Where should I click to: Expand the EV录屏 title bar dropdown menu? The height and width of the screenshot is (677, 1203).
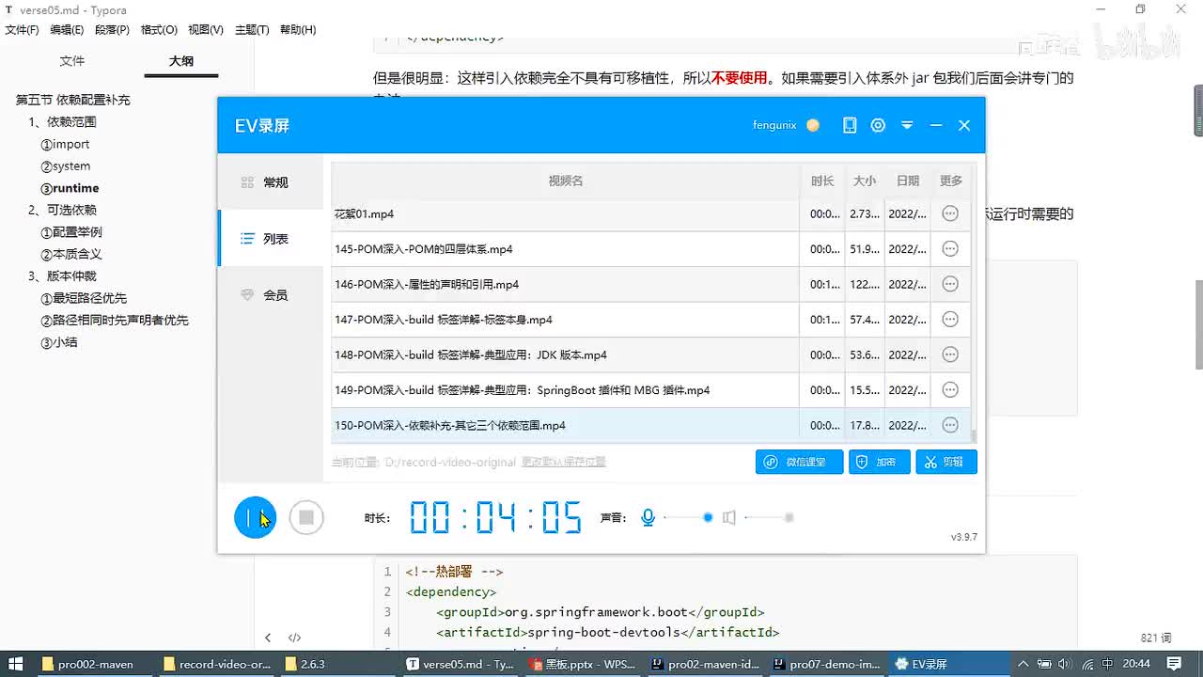pos(907,125)
